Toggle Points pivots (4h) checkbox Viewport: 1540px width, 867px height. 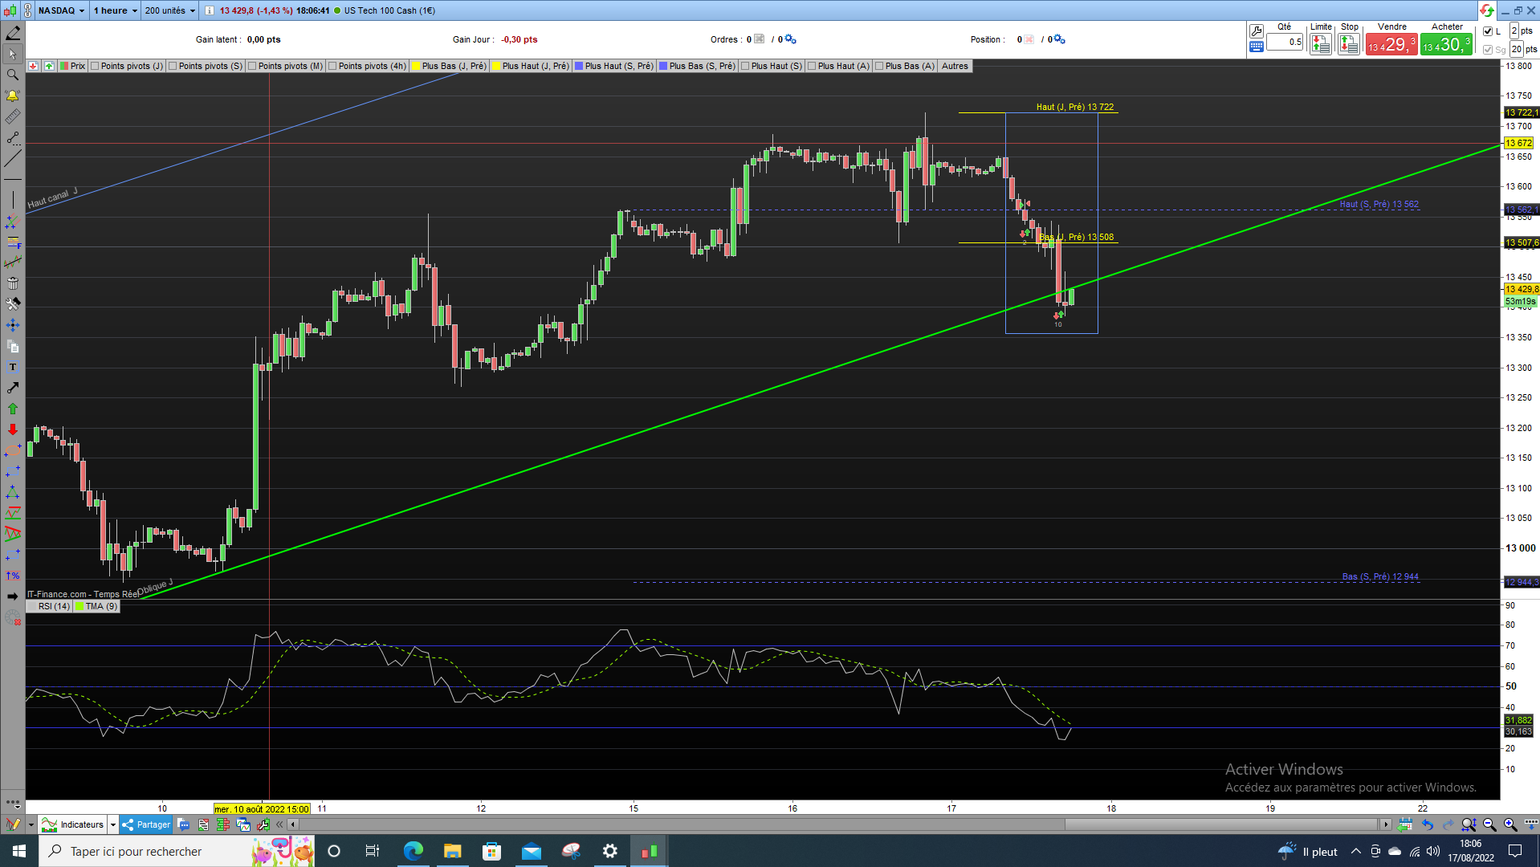332,66
